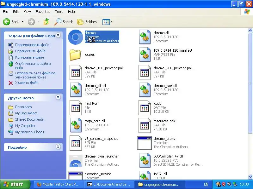This screenshot has height=189, width=253.
Task: Click the Windows start button
Action: pos(15,184)
